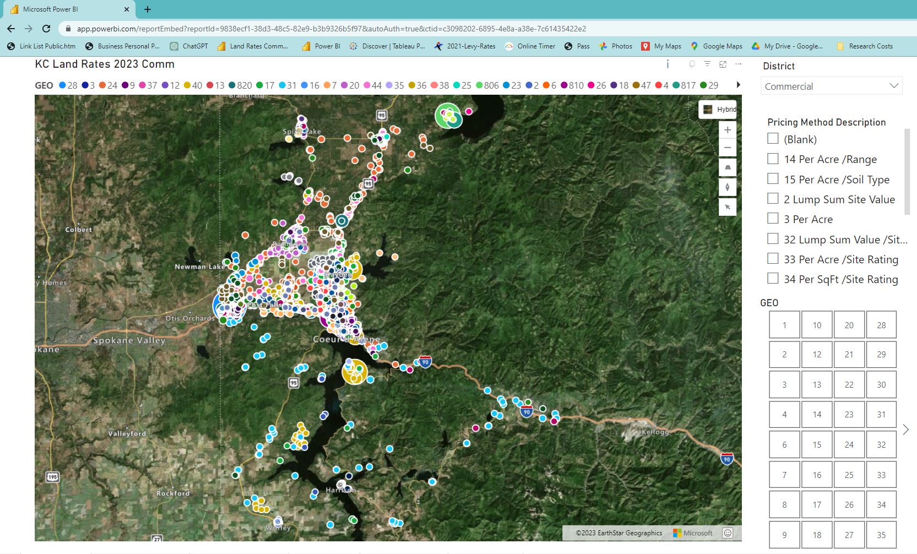
Task: Open more options ellipsis on visual
Action: [x=739, y=64]
